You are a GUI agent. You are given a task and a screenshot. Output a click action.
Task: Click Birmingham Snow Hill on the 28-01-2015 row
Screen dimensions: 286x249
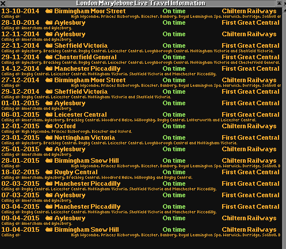86,160
